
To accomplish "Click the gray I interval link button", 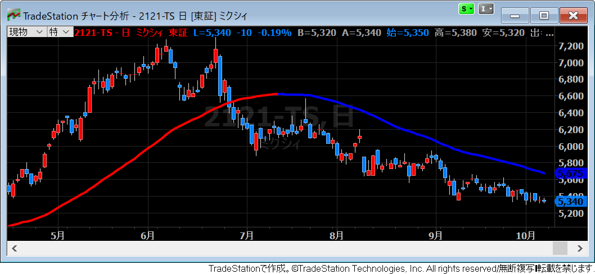I will (x=485, y=9).
